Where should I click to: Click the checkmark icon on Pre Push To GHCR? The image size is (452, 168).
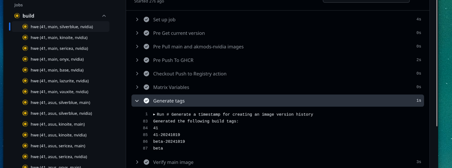pos(146,60)
